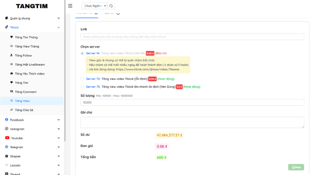Image resolution: width=311 pixels, height=175 pixels.
Task: Click the sidebar collapse menu icon
Action: [x=70, y=6]
